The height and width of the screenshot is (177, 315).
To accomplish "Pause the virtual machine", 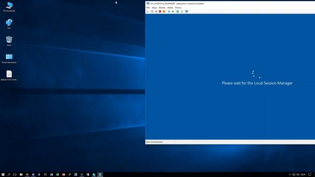I will [169, 11].
